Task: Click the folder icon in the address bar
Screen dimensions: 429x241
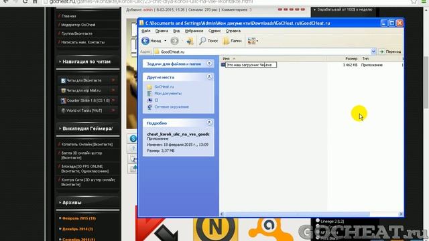Action: (157, 52)
